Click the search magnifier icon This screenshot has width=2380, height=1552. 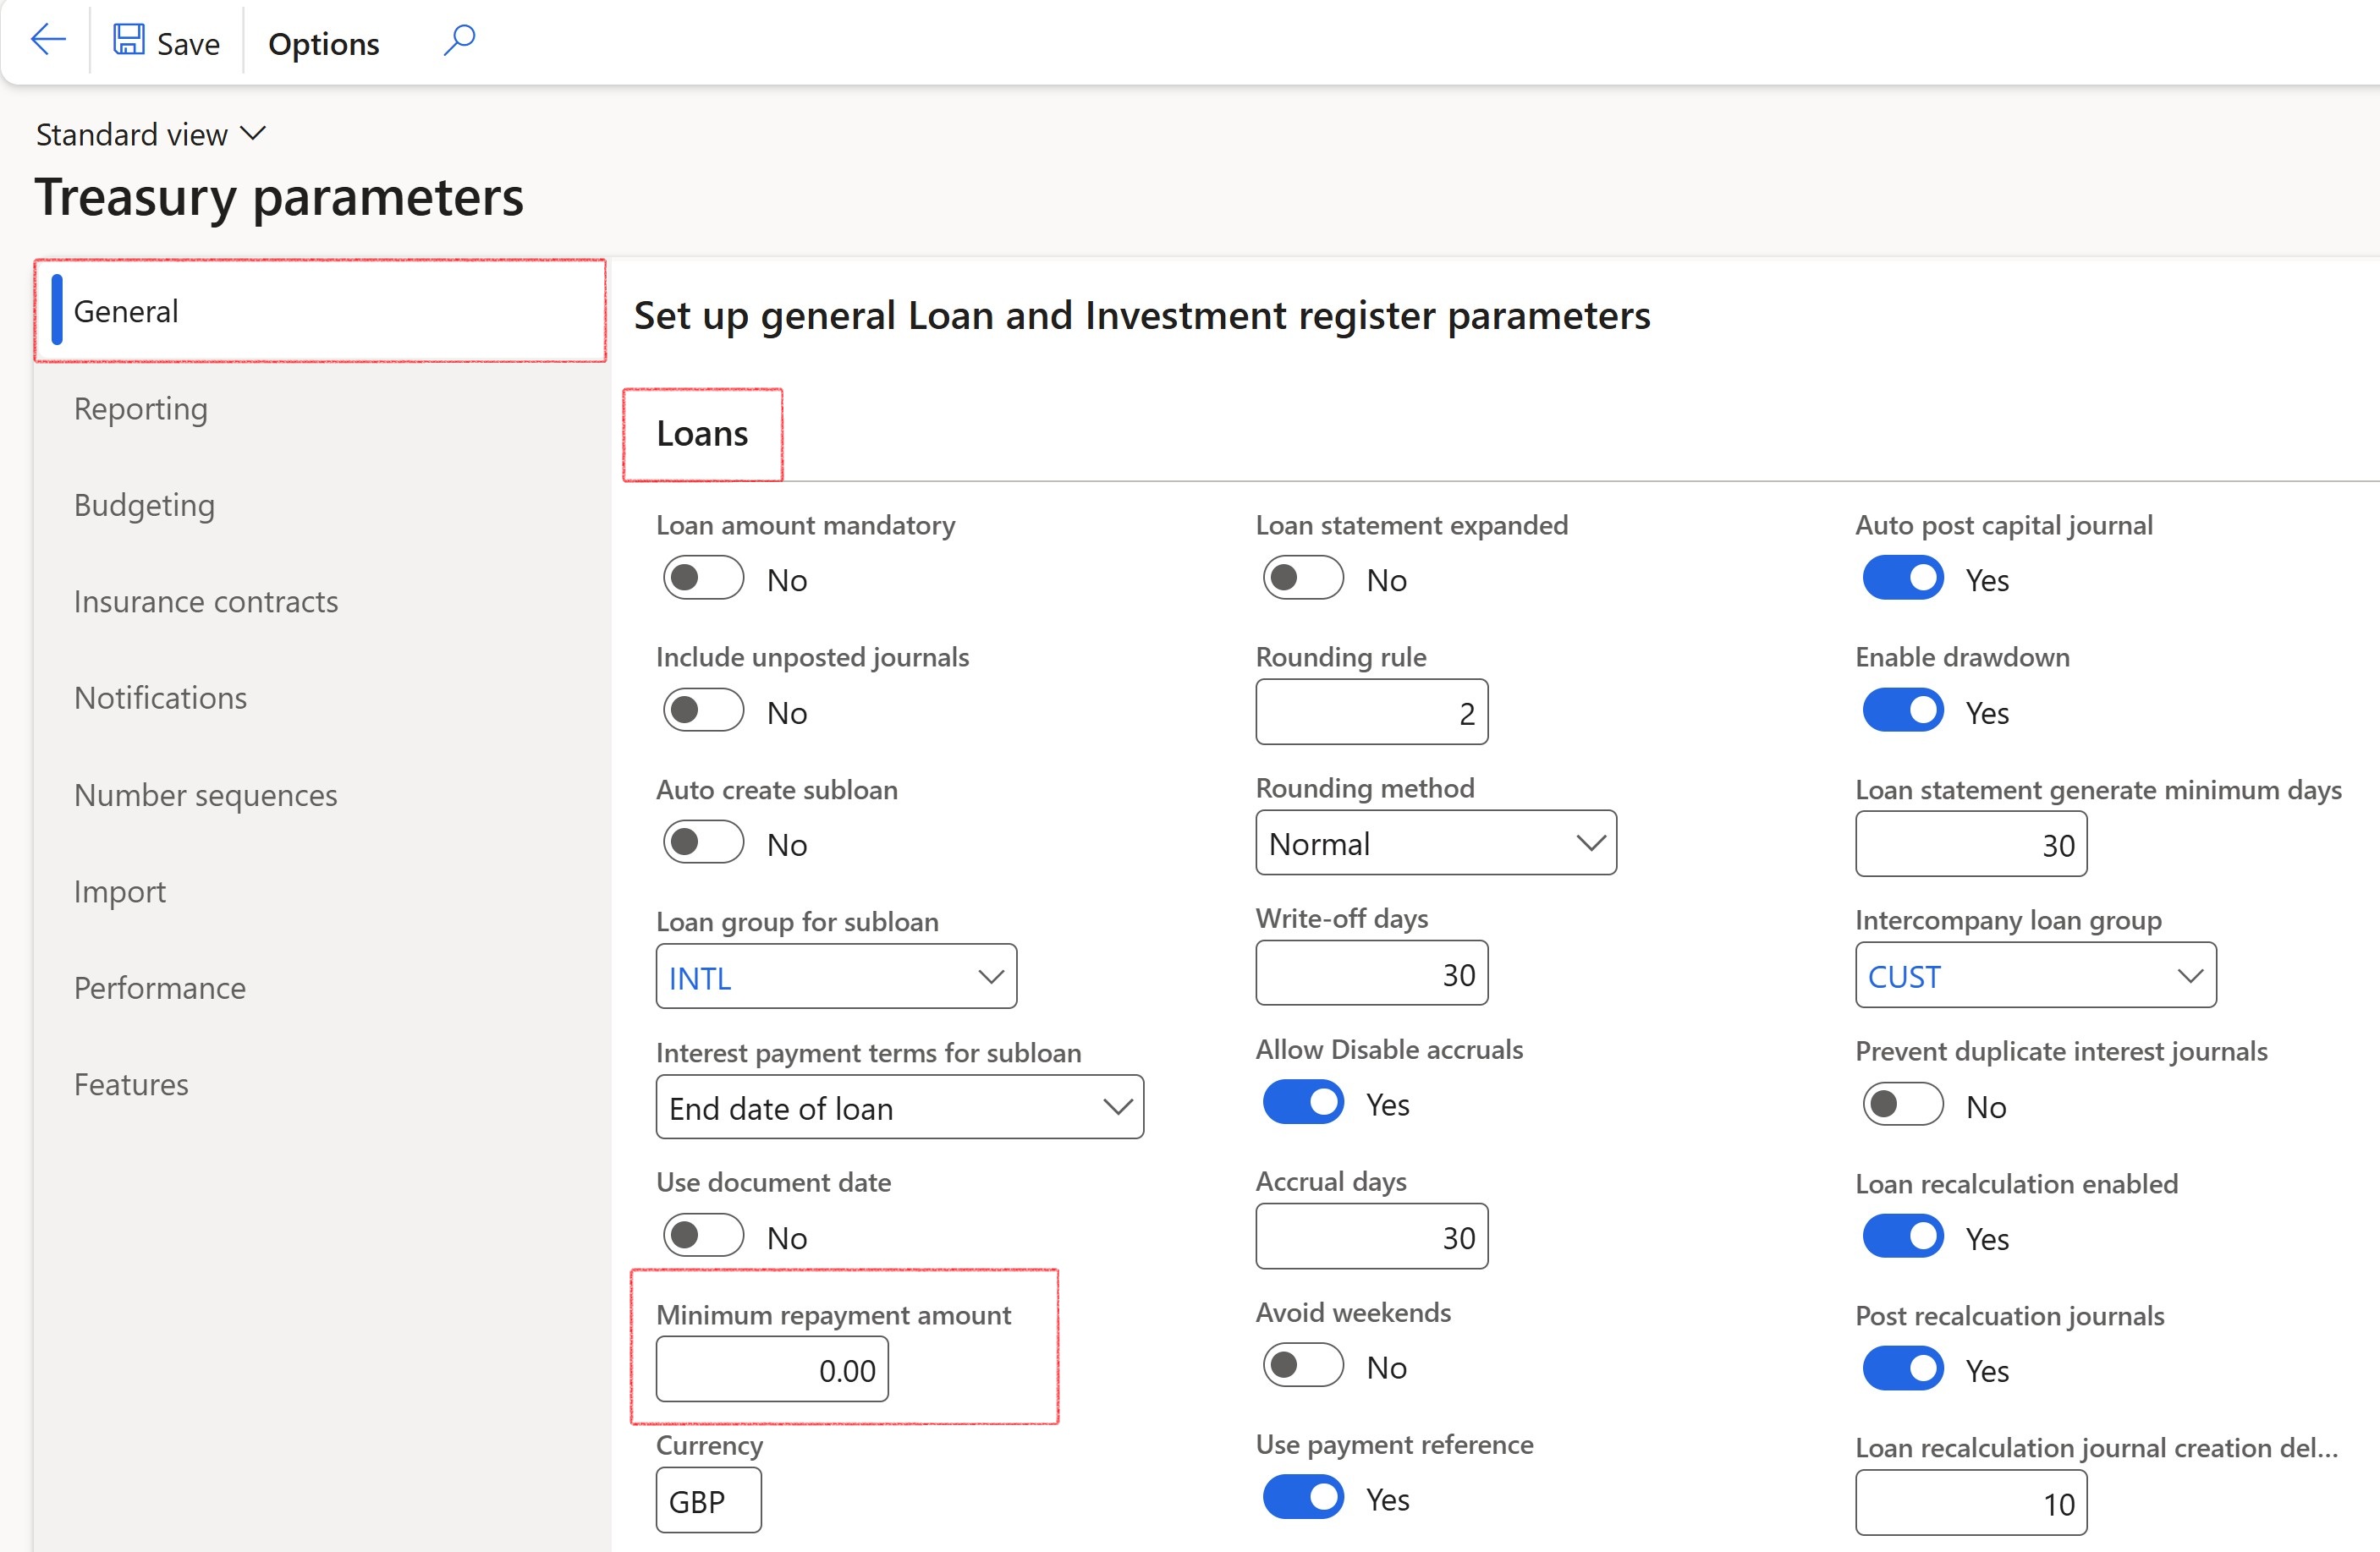(x=459, y=40)
